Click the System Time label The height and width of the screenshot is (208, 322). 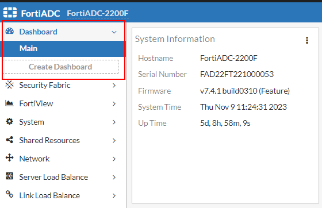(x=160, y=107)
